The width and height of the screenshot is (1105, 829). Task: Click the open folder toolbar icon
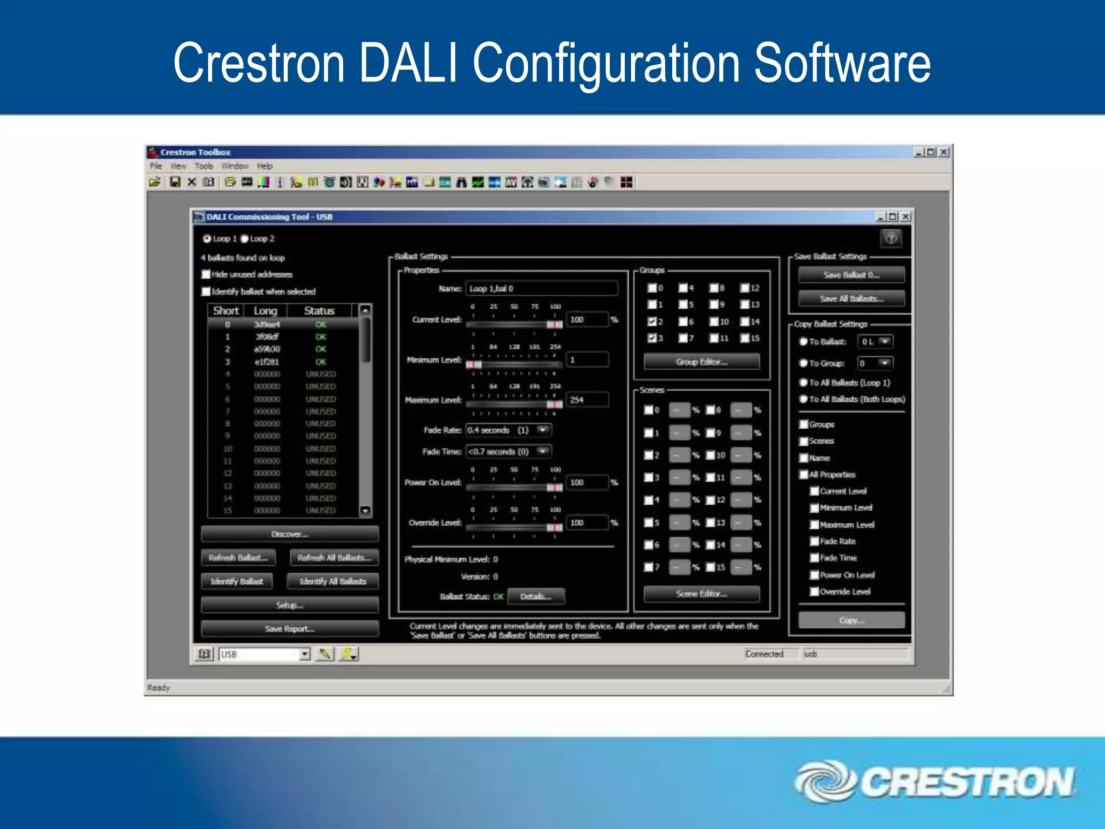point(155,182)
